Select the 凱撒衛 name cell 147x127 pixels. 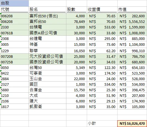[x=47, y=107]
